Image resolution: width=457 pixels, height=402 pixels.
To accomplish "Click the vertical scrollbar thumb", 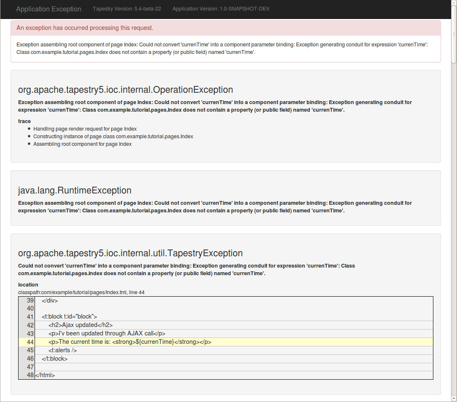I will (x=454, y=34).
